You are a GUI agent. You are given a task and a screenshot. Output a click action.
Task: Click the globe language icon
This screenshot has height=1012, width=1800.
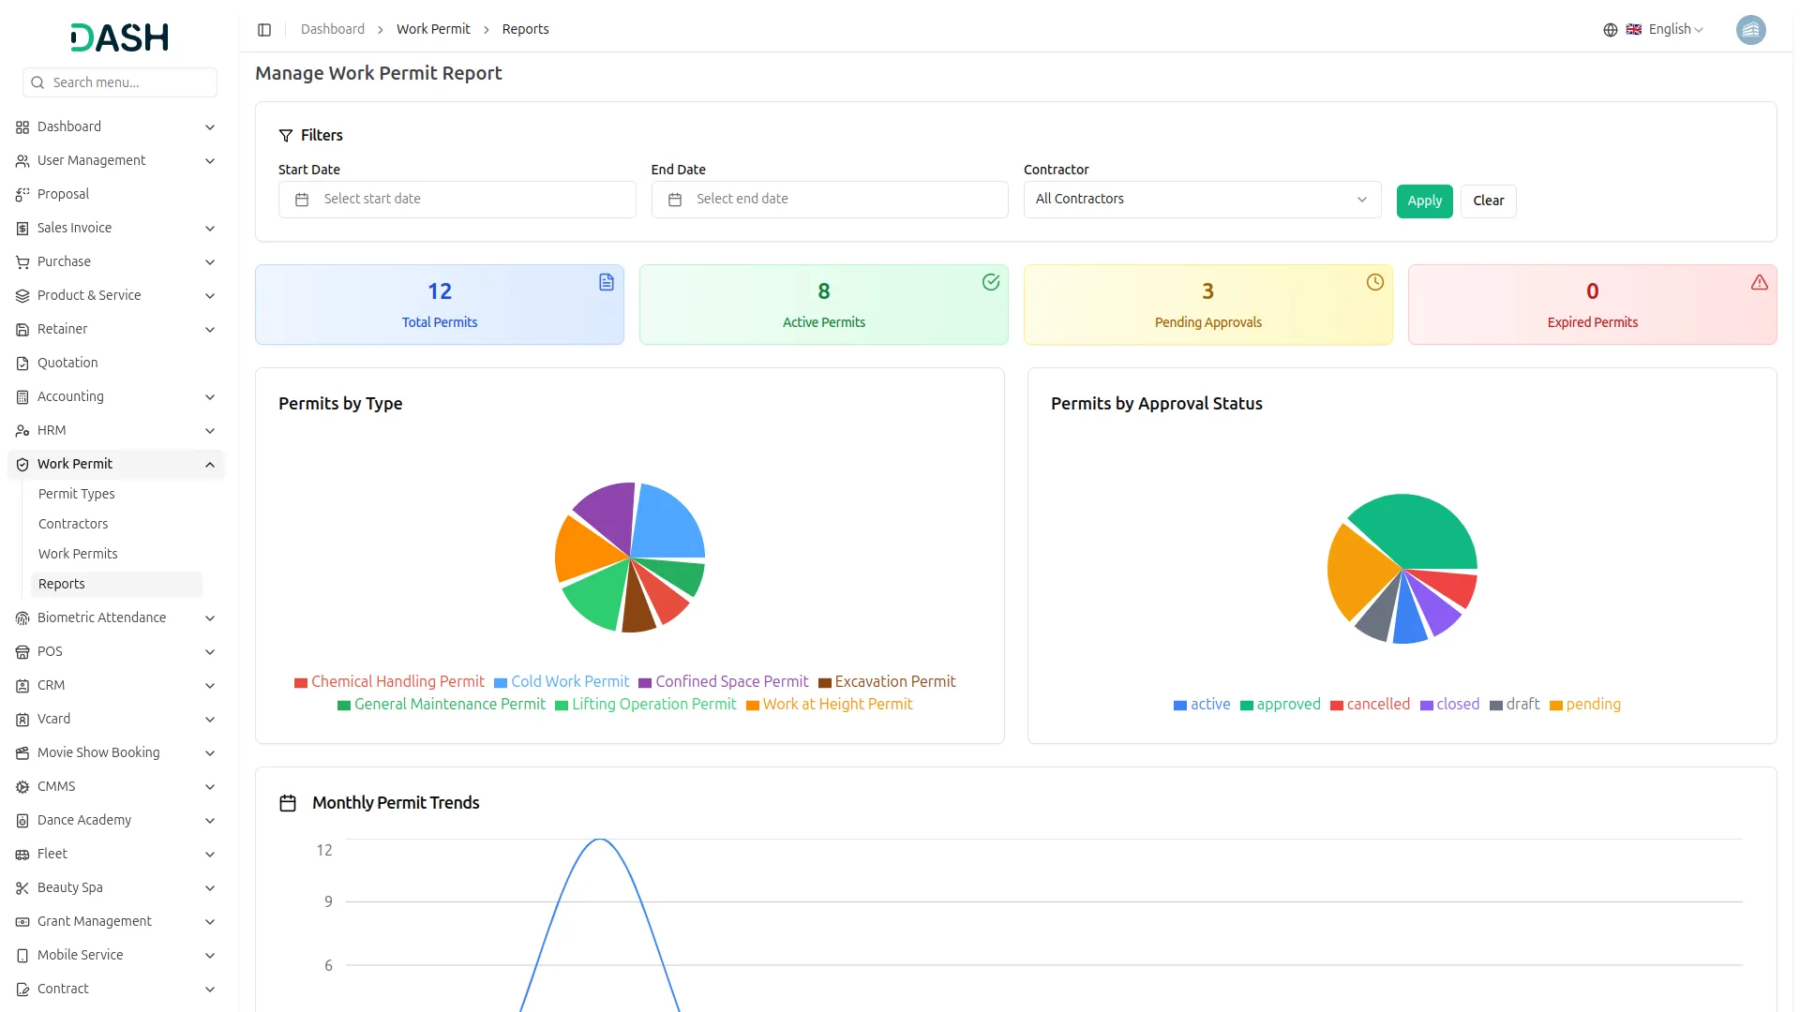click(x=1611, y=30)
